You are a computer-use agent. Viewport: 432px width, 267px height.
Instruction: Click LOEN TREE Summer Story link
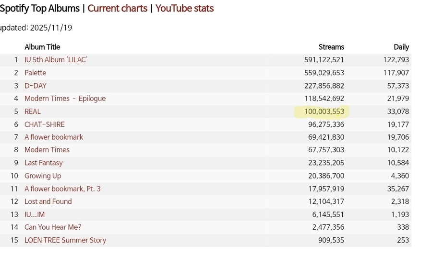click(65, 240)
